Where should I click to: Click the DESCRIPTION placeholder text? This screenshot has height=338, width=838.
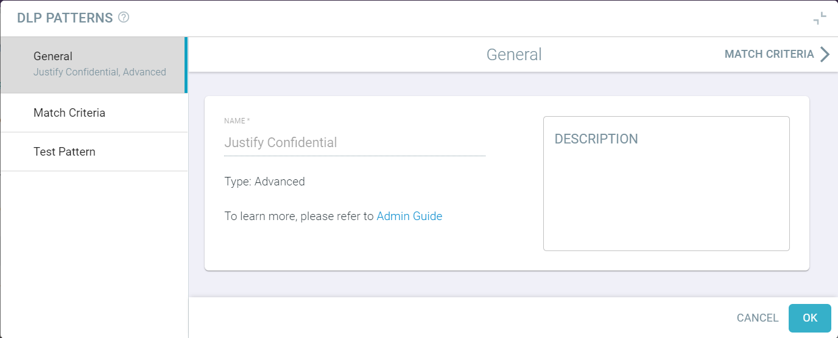coord(596,139)
